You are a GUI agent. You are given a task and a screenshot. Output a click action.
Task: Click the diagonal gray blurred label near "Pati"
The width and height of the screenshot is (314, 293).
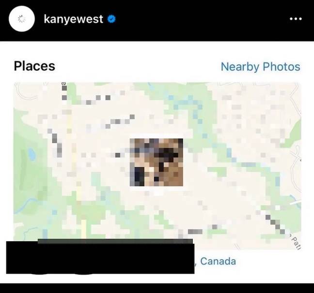coord(276,224)
